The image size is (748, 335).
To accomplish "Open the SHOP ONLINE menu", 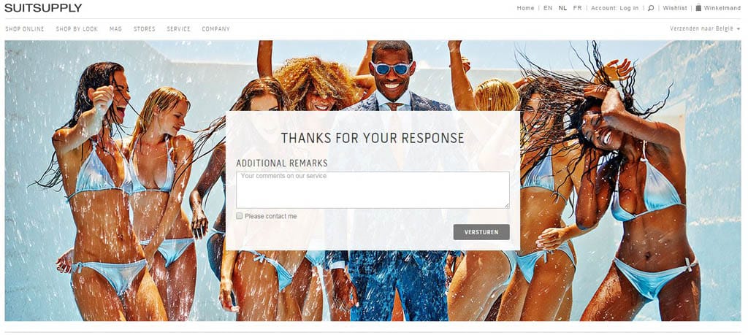I will point(25,29).
